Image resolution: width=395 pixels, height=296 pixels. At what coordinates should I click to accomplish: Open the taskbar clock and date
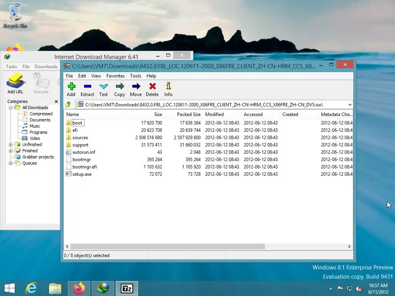(378, 289)
